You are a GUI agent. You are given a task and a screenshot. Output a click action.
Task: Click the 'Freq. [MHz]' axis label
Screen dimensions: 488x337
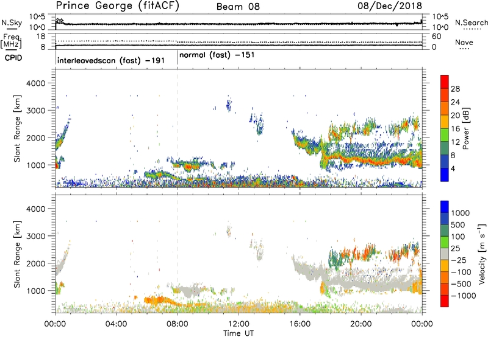point(12,41)
